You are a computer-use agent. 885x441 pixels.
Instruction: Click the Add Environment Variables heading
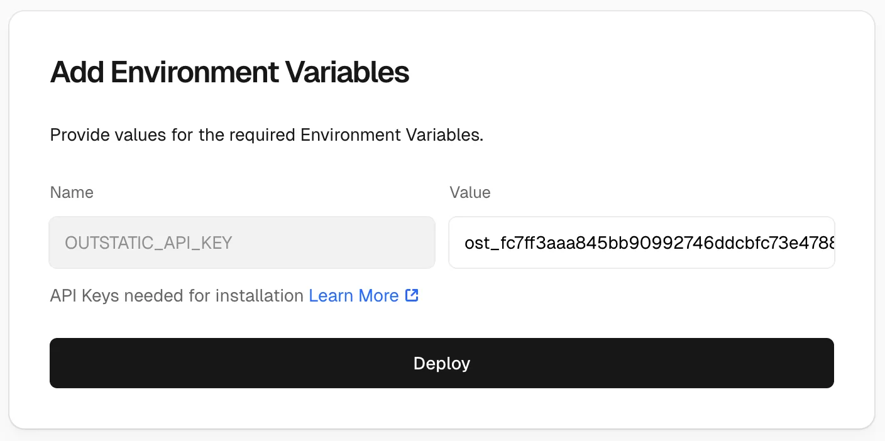229,72
